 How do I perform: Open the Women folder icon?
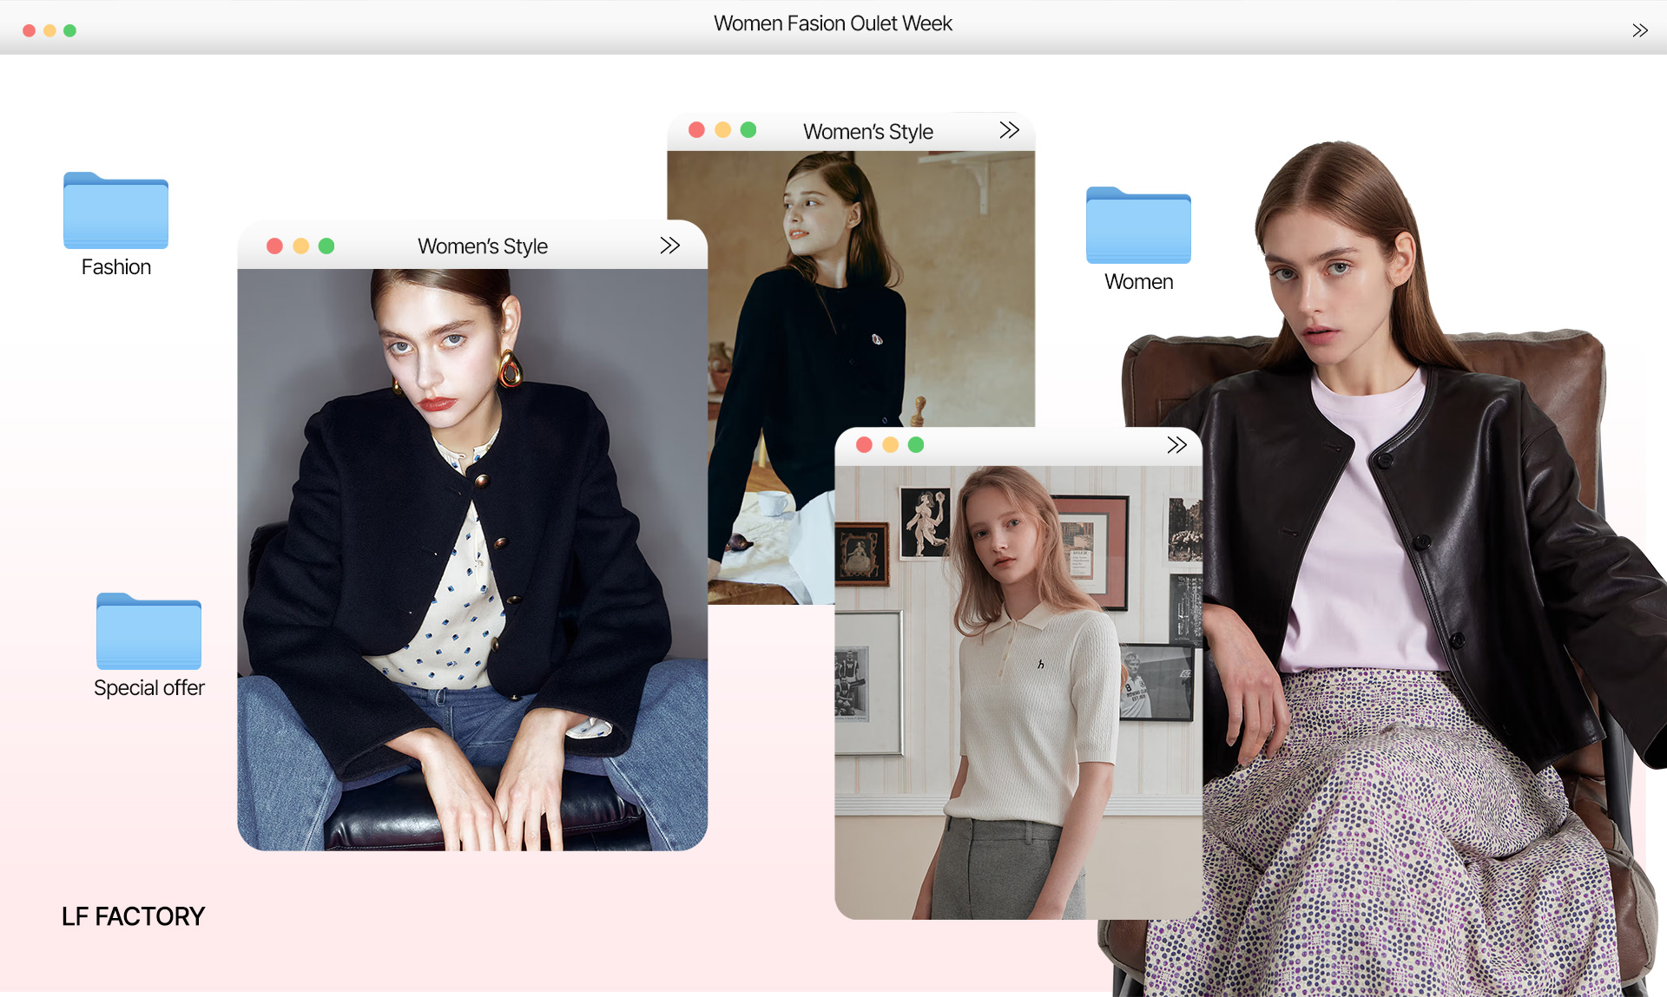click(1137, 226)
